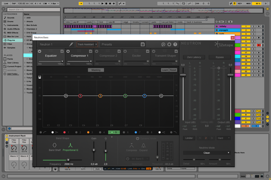271x180 pixels.
Task: Click the EQ Learn button
Action: click(165, 70)
